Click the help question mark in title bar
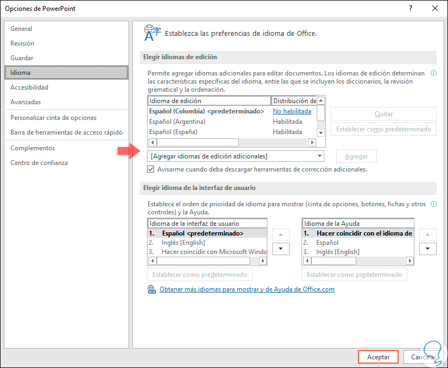The image size is (448, 368). (411, 8)
